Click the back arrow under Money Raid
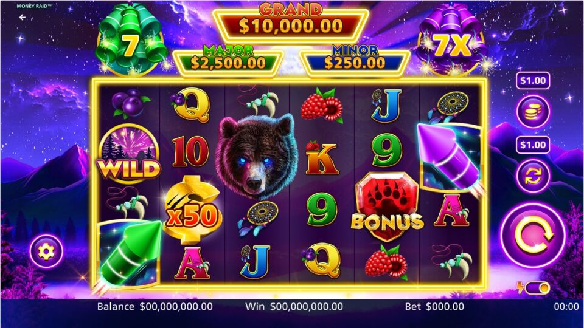This screenshot has width=584, height=328. point(23,17)
